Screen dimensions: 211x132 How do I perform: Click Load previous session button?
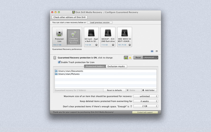click(x=100, y=22)
